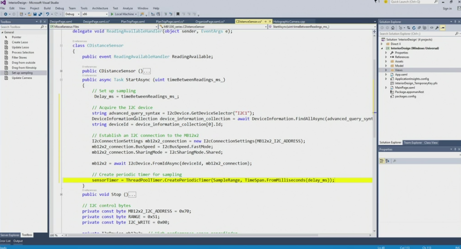Toggle the bookmark icon in toolbar
This screenshot has width=461, height=249.
(x=178, y=14)
